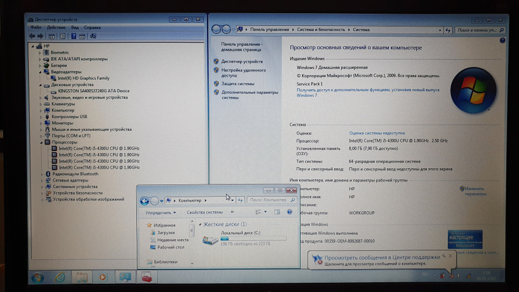Click the volume speaker icon in system tray
The width and height of the screenshot is (519, 292).
[x=459, y=275]
